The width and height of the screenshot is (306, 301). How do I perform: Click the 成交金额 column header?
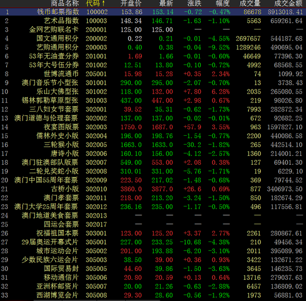pyautogui.click(x=288, y=3)
